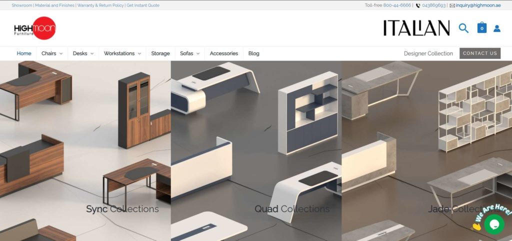Click the CONTACT US button
This screenshot has width=512, height=241.
(x=480, y=53)
